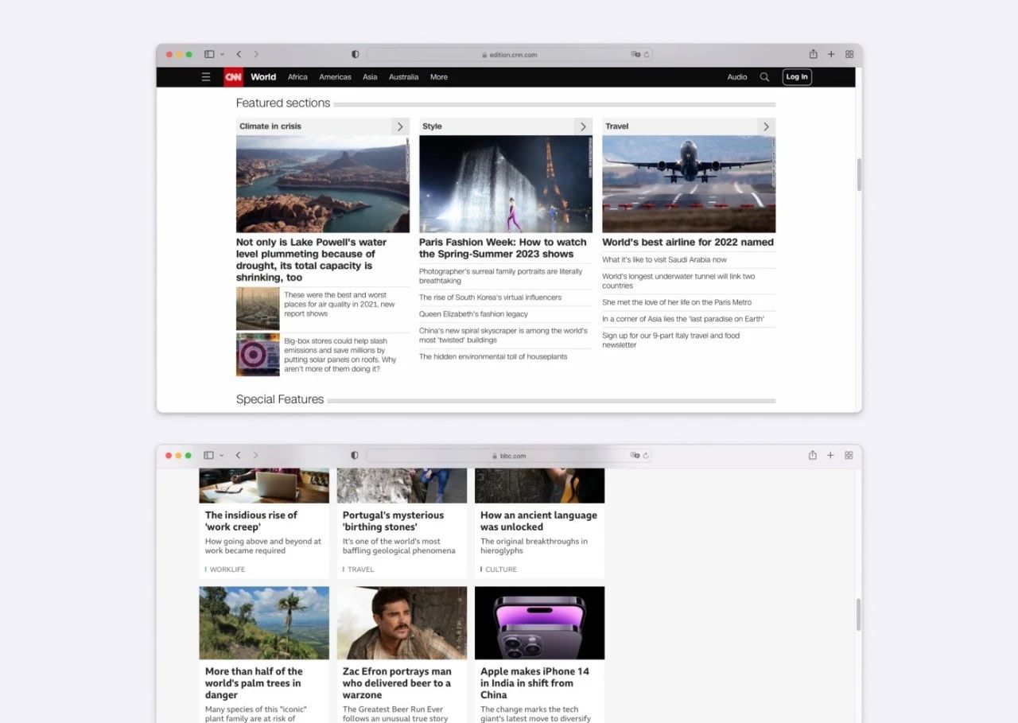The width and height of the screenshot is (1018, 723).
Task: Expand Style section arrow
Action: pos(583,126)
